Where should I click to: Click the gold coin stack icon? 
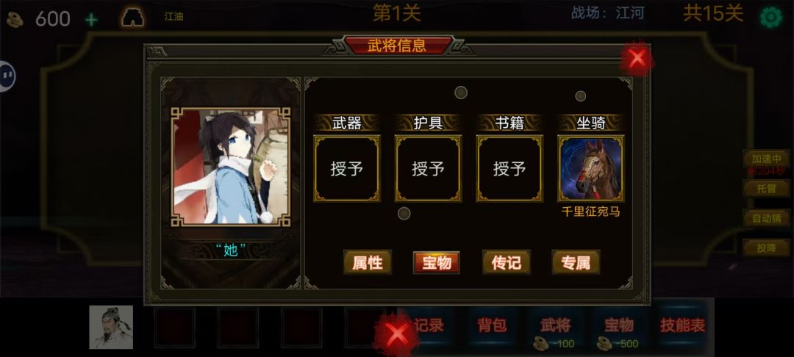[15, 20]
